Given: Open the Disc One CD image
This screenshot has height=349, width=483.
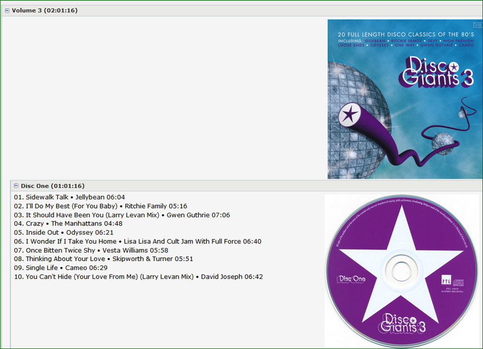Looking at the screenshot, I should click(402, 271).
